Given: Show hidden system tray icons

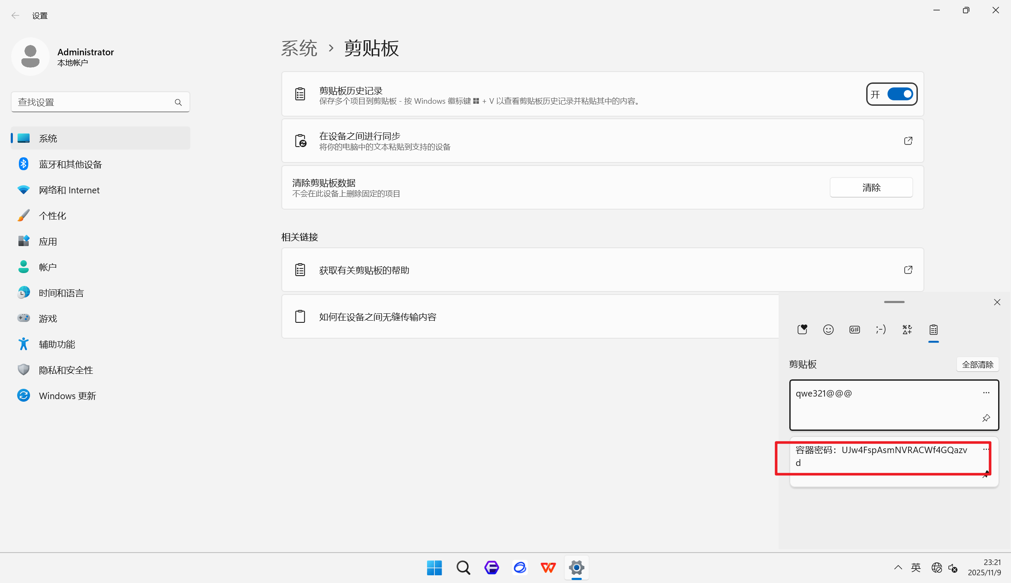Looking at the screenshot, I should pos(898,568).
